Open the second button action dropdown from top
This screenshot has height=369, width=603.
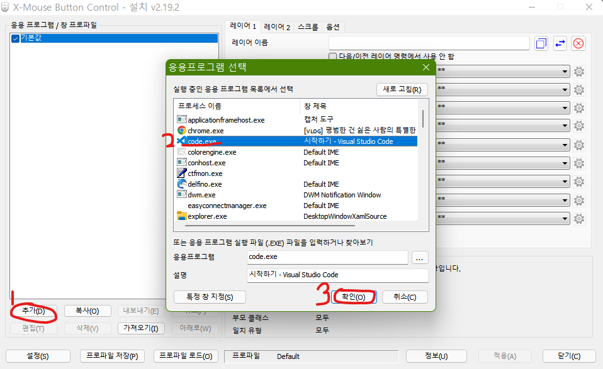point(565,90)
